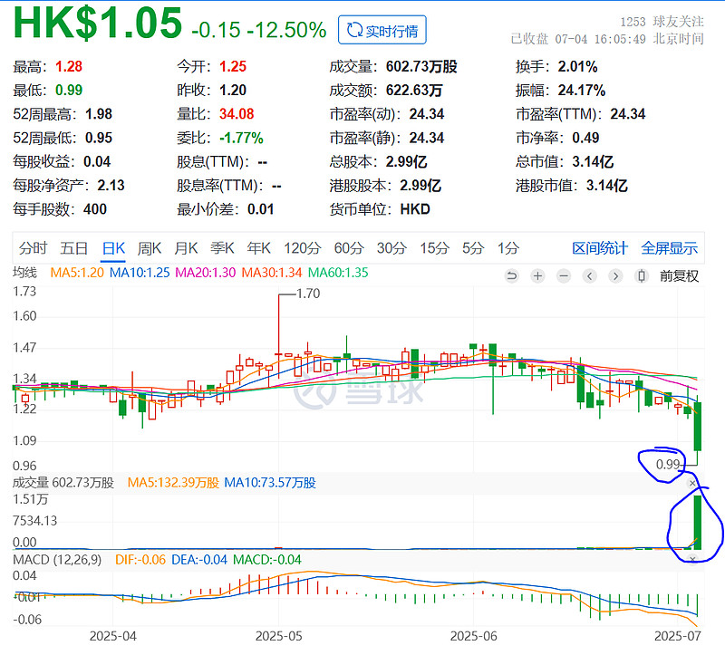The width and height of the screenshot is (725, 655).
Task: Click the -0.15 -12.50% change text
Action: [x=259, y=30]
